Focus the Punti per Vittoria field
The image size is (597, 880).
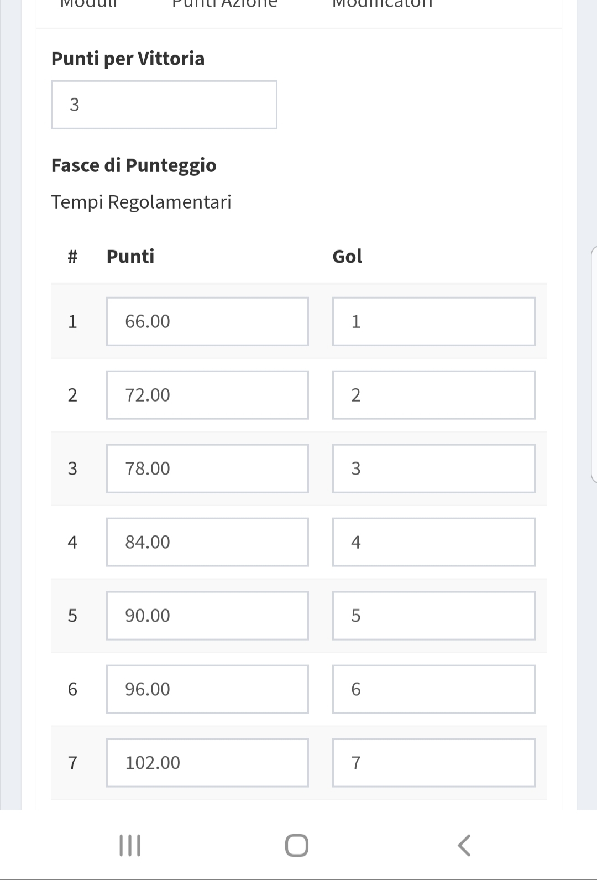click(164, 105)
